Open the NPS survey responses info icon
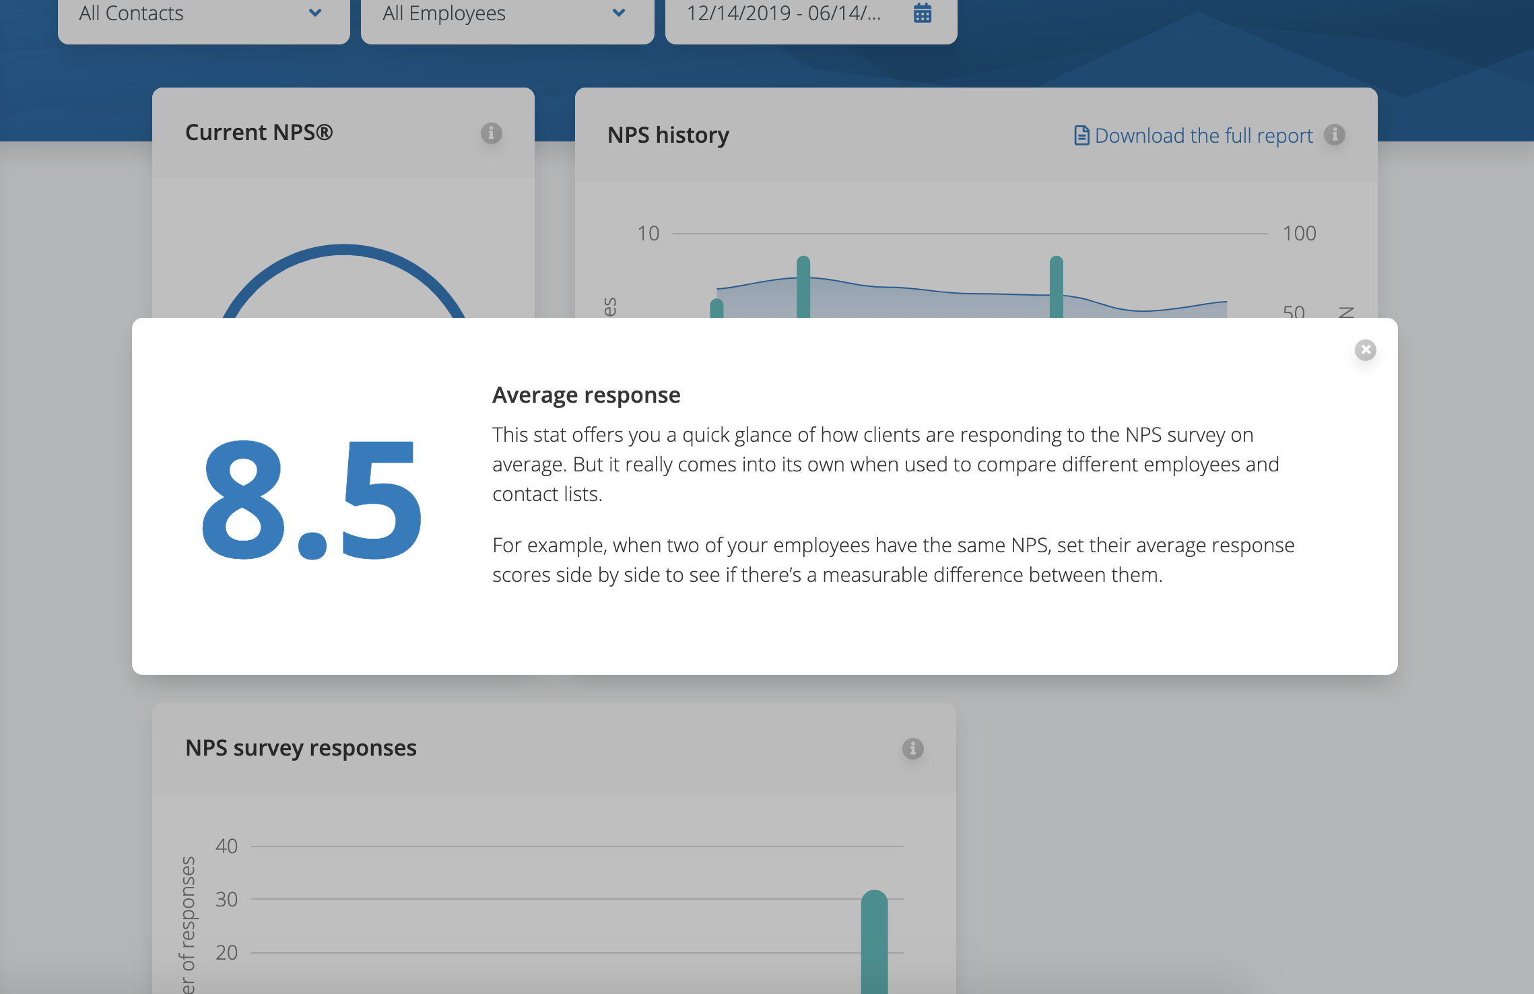The image size is (1534, 994). (912, 748)
